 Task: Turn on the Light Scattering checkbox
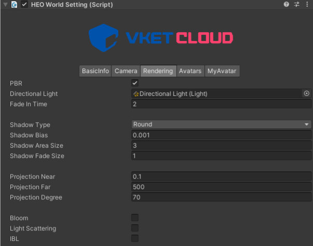tap(135, 228)
